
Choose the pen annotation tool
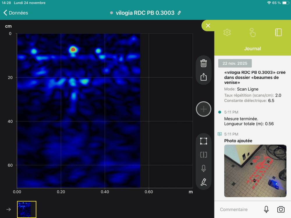click(x=203, y=182)
